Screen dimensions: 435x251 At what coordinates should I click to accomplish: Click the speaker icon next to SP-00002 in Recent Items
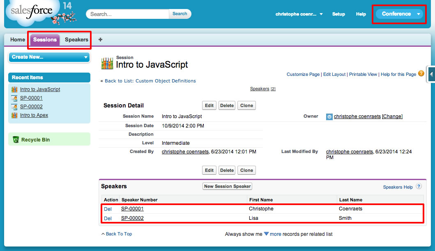(x=14, y=106)
